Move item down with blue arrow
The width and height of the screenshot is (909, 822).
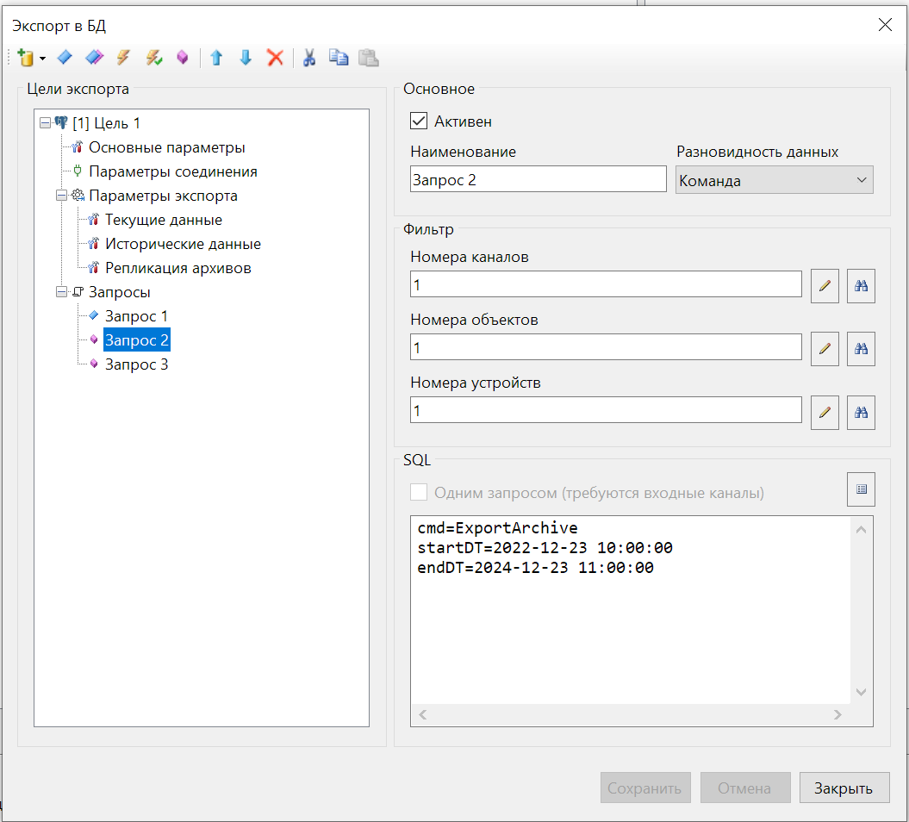tap(246, 58)
